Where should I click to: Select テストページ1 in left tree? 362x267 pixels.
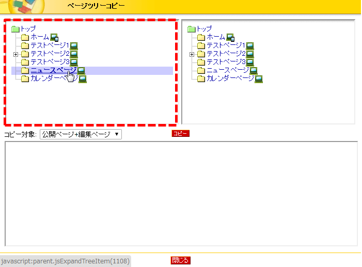tap(50, 45)
